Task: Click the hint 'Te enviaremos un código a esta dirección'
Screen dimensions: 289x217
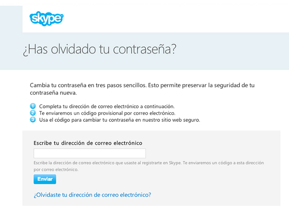Action: [x=223, y=163]
